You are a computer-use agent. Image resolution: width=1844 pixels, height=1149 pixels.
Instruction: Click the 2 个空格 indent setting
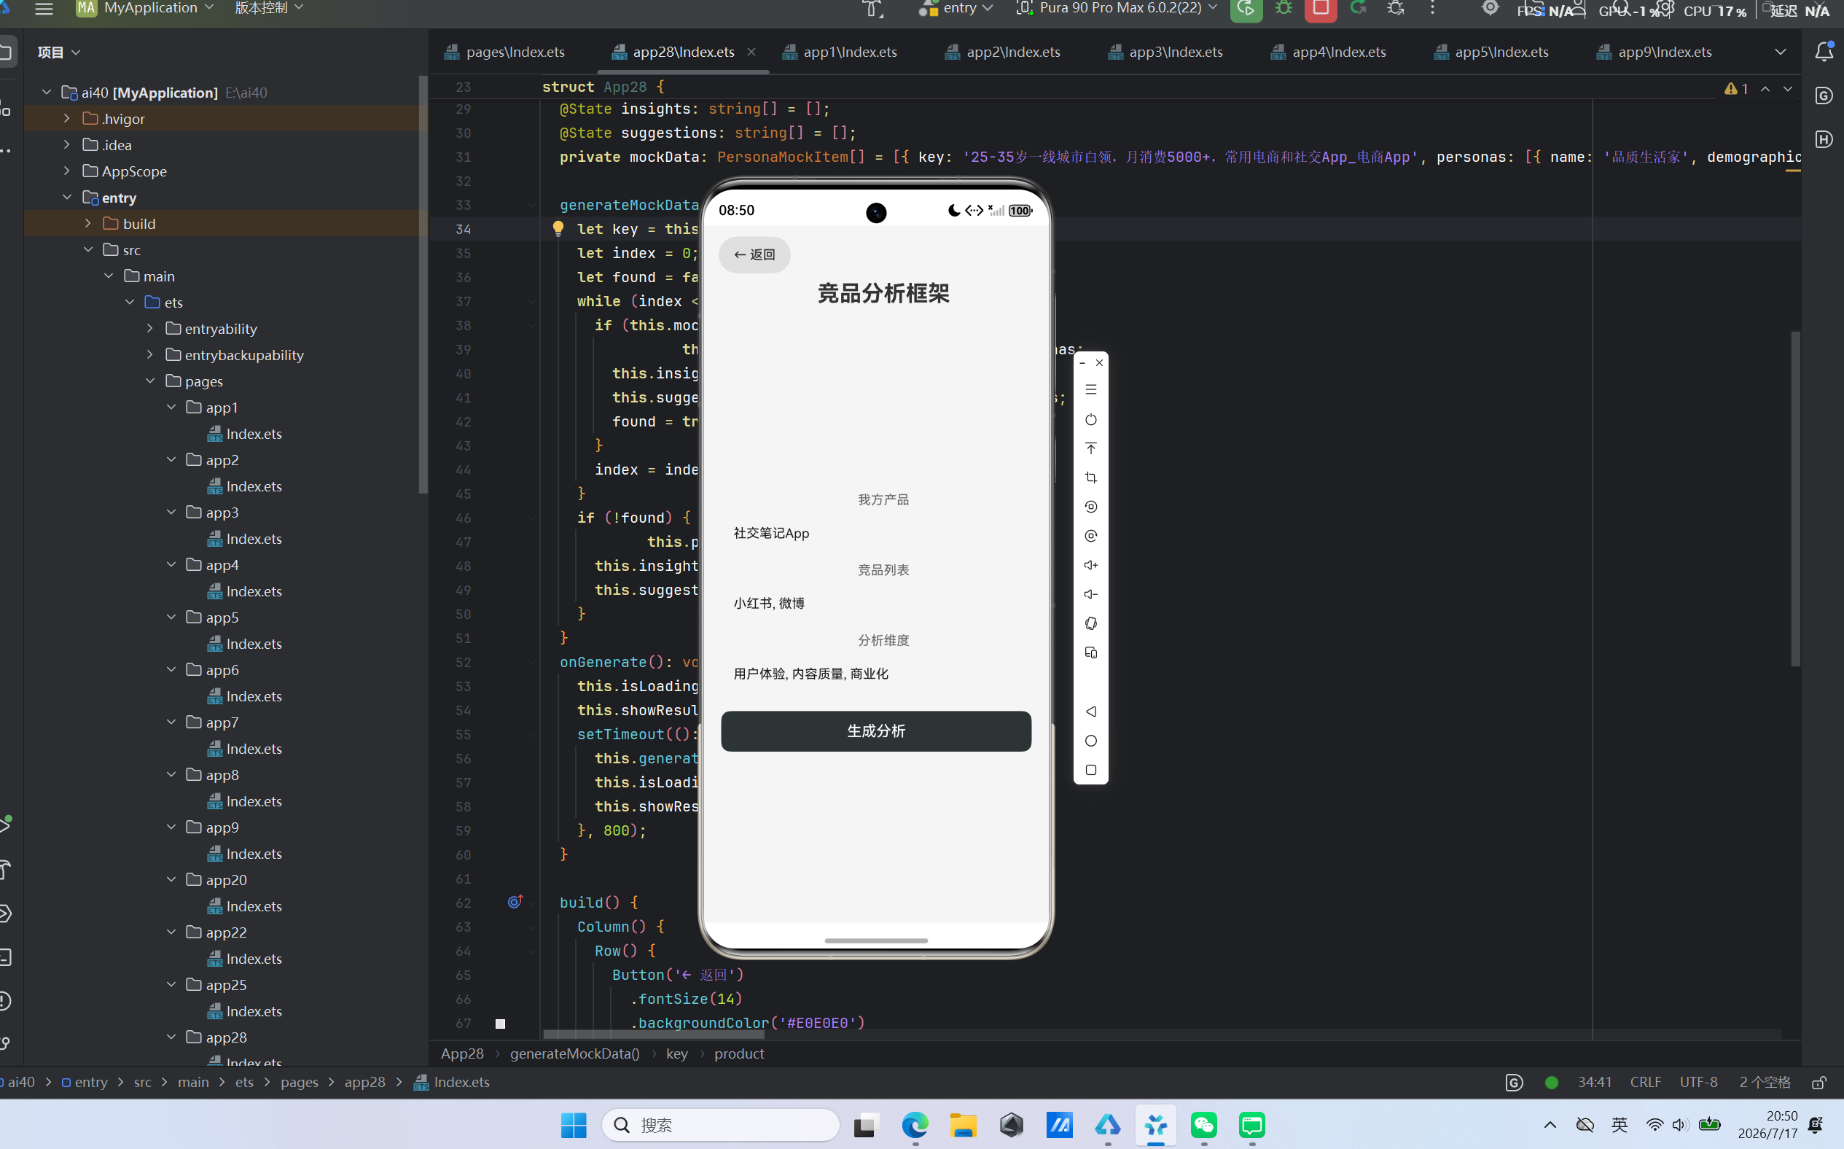pyautogui.click(x=1765, y=1082)
